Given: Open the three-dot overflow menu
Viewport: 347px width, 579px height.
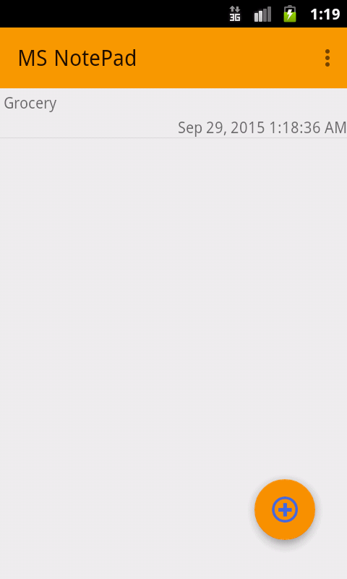Looking at the screenshot, I should [327, 58].
